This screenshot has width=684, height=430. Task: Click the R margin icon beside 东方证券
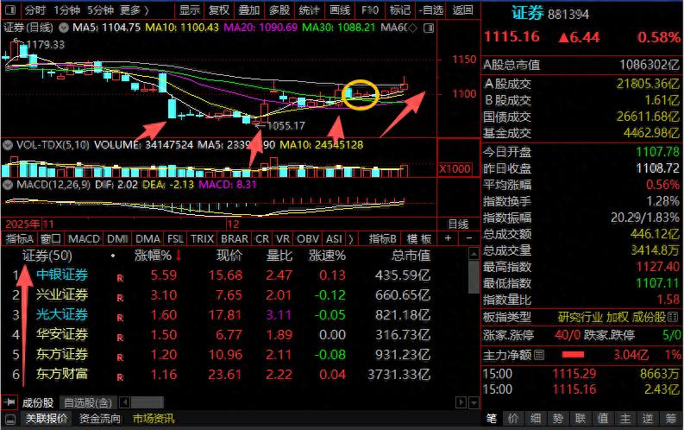point(120,357)
